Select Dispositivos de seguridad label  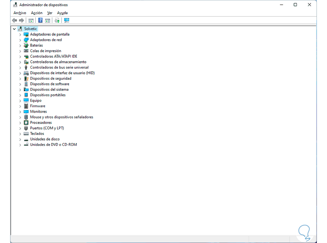[x=51, y=78]
